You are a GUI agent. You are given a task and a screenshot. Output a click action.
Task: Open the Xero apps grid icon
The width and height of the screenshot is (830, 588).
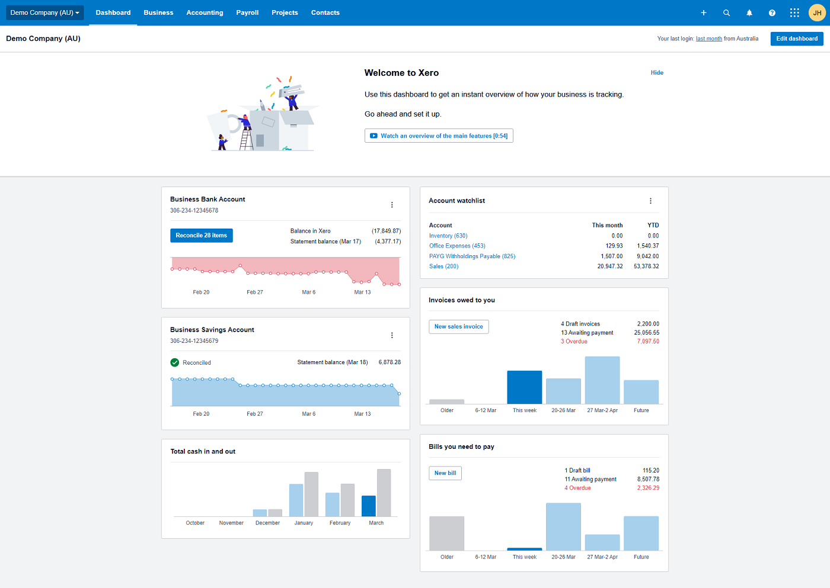pos(794,12)
